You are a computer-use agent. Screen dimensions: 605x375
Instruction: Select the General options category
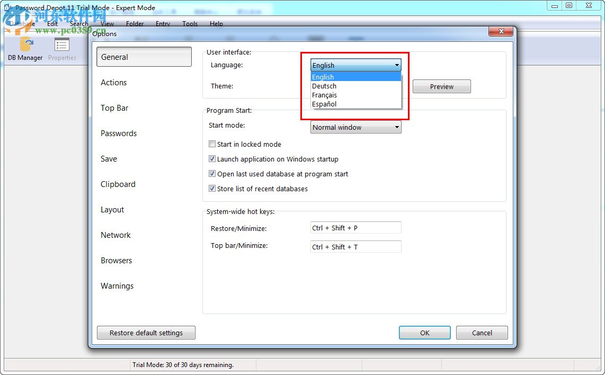click(144, 57)
